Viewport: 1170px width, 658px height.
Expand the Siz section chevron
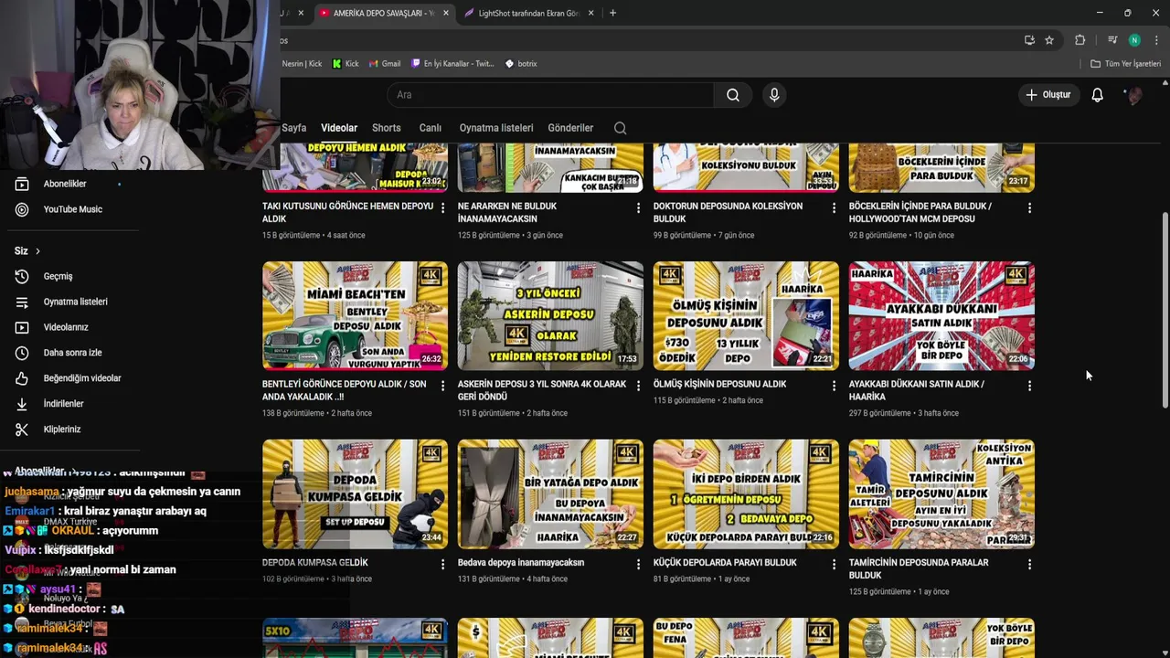tap(37, 251)
